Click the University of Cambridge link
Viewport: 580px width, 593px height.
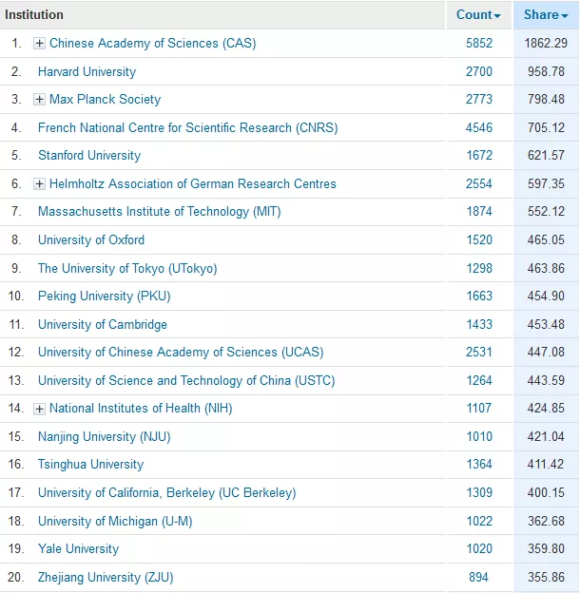[102, 324]
